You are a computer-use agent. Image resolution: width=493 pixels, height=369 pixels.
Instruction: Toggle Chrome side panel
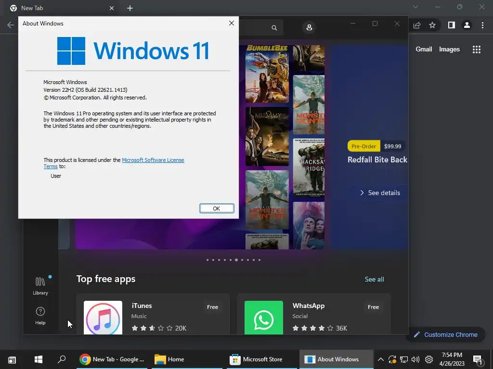click(x=452, y=25)
